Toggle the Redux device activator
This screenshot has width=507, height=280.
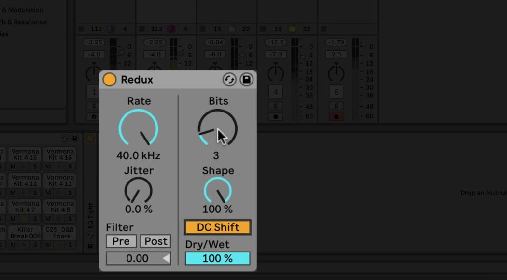click(109, 80)
